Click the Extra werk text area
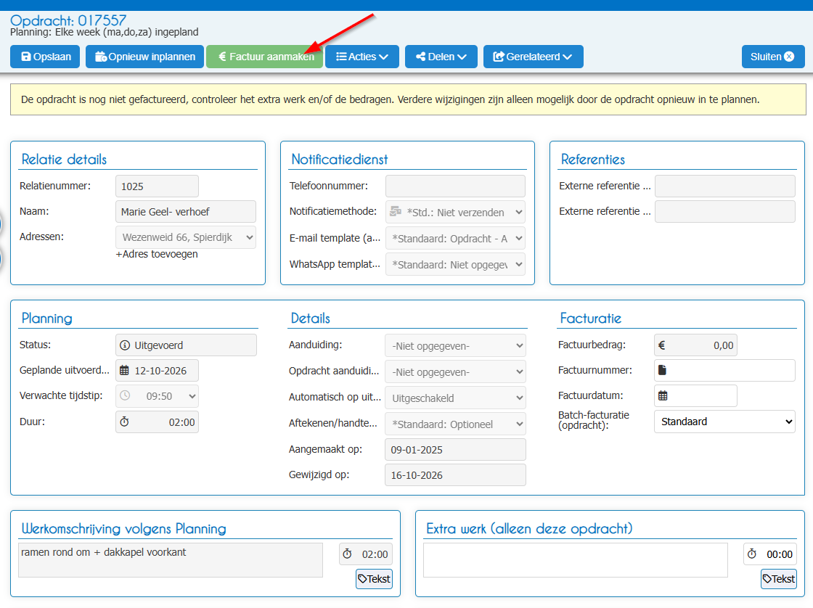813x608 pixels. coord(576,560)
